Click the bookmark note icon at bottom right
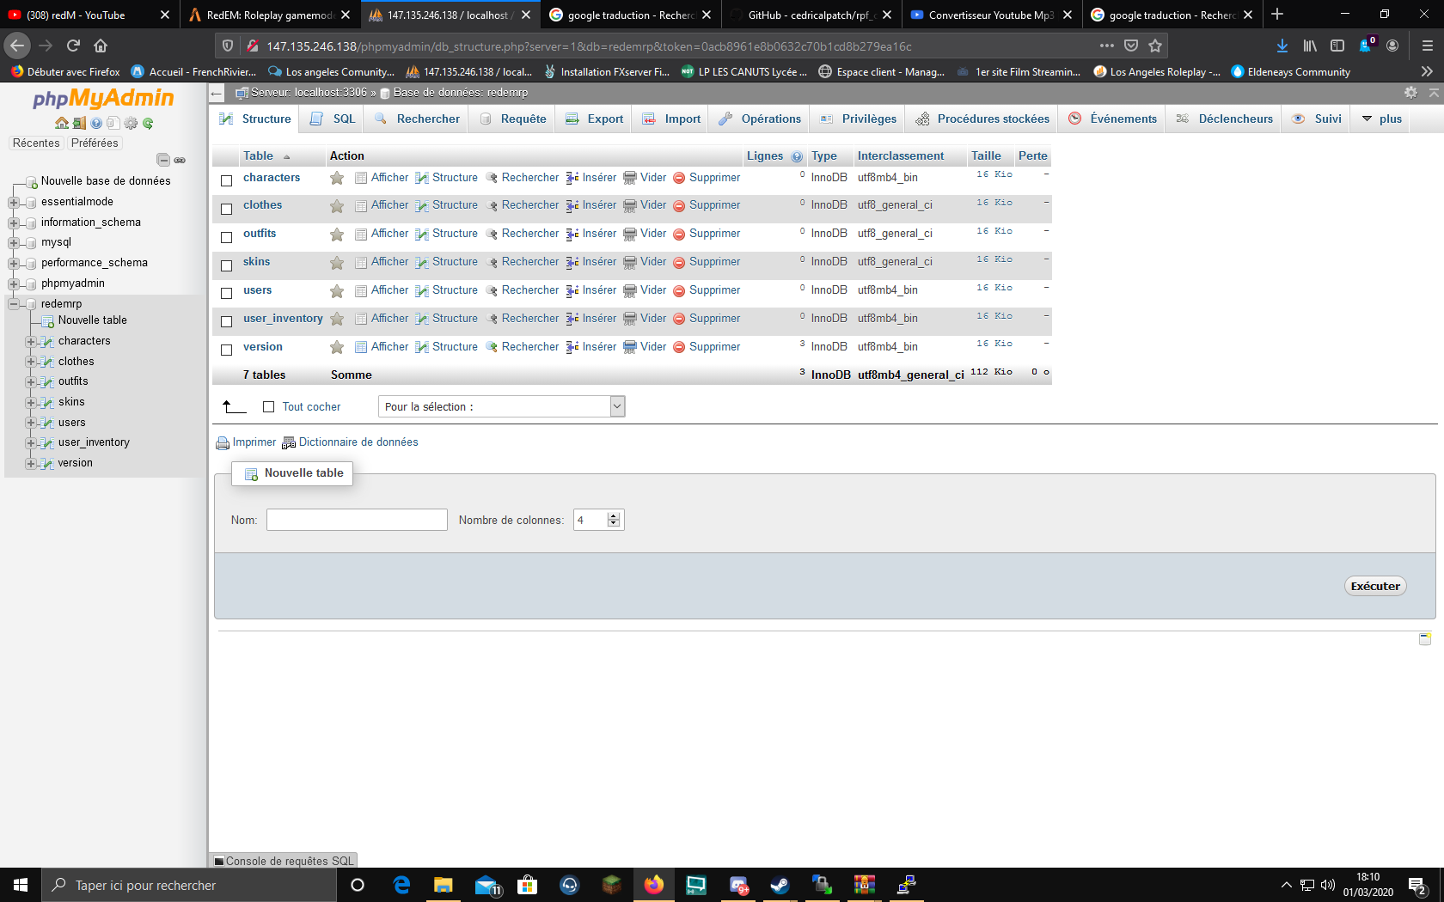This screenshot has width=1444, height=902. click(x=1425, y=638)
